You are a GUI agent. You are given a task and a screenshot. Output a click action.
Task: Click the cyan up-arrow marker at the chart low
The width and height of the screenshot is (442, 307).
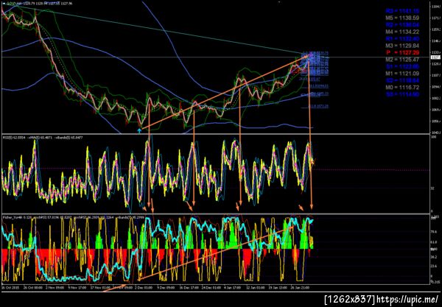(139, 130)
